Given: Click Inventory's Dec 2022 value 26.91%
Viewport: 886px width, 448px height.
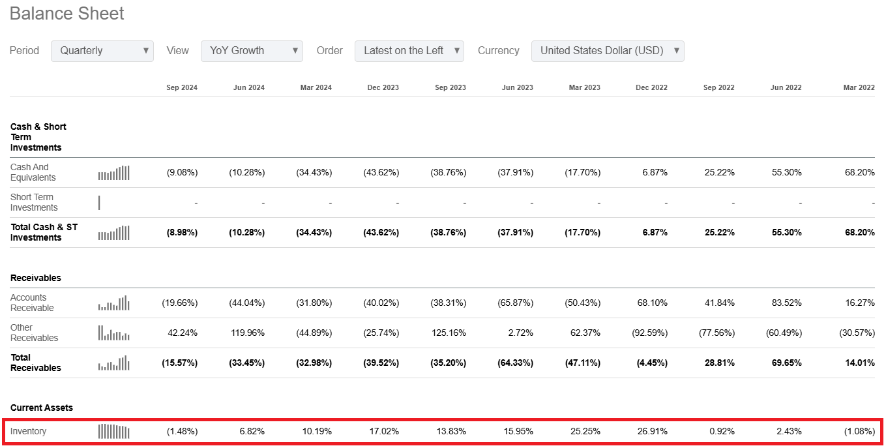Looking at the screenshot, I should pos(652,432).
